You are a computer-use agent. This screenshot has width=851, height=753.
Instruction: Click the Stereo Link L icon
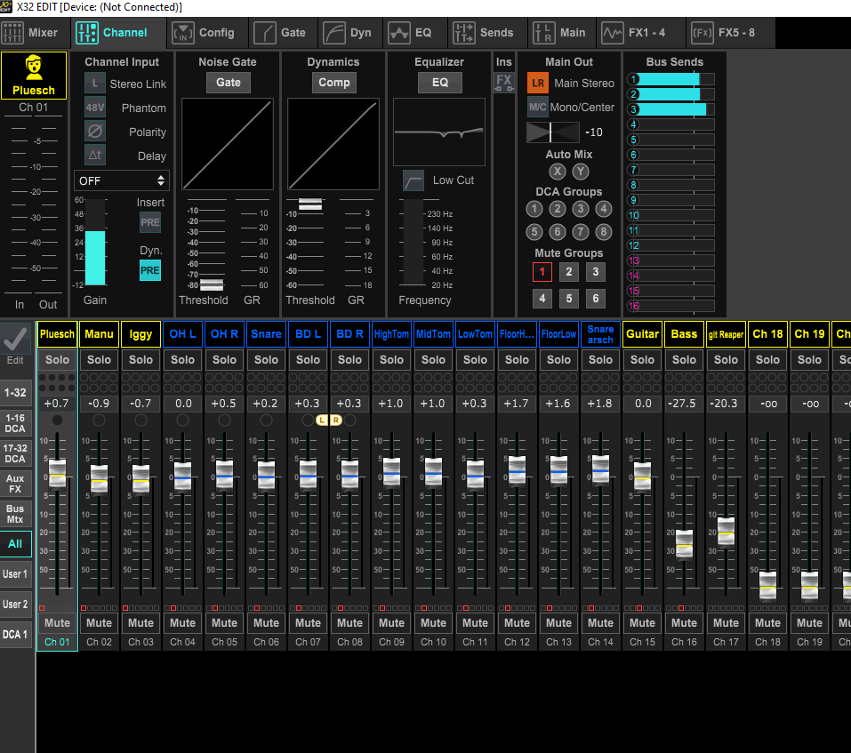tap(95, 84)
